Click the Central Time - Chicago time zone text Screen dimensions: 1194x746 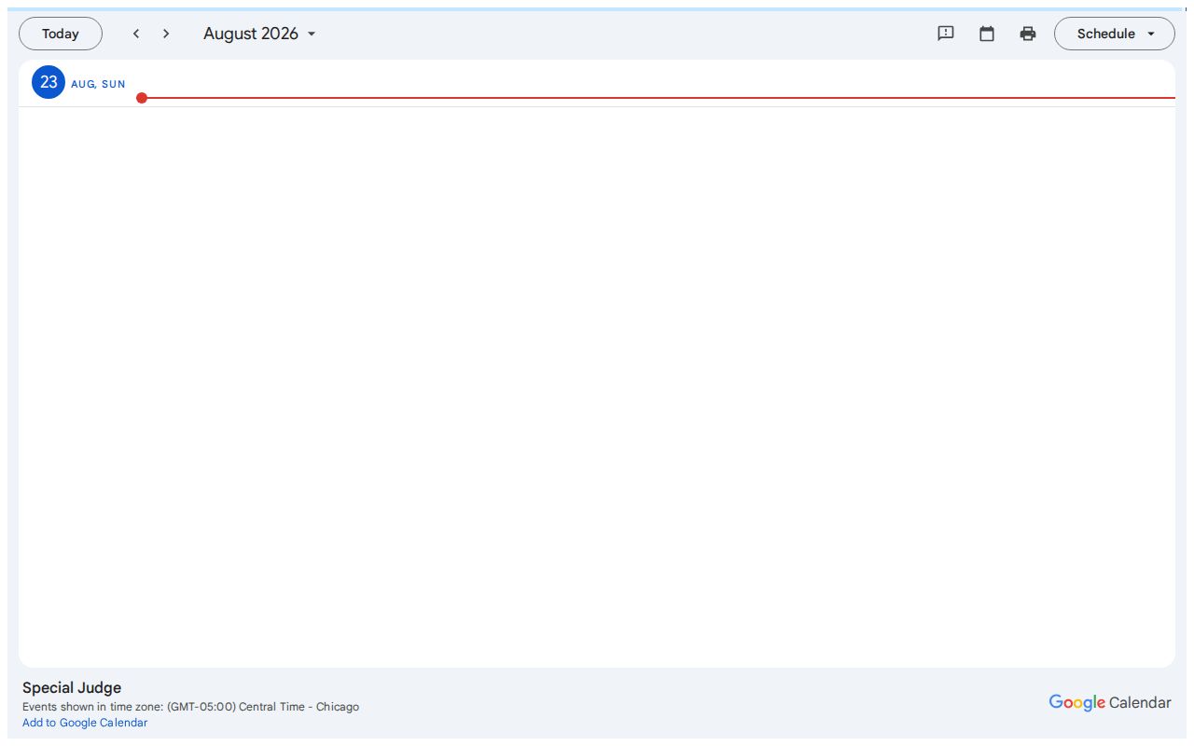click(298, 707)
